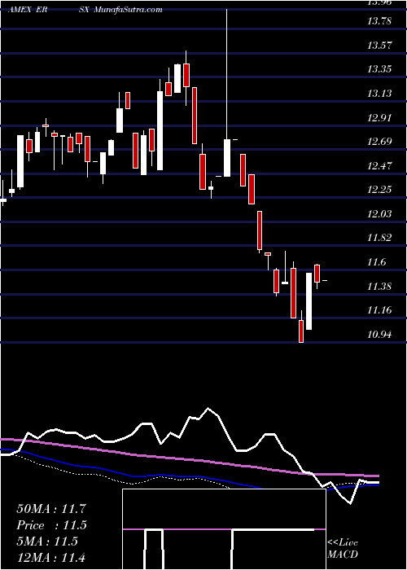Click the MunafaSutra.com watermark text
Viewport: 407px width, 570px height.
click(x=129, y=10)
